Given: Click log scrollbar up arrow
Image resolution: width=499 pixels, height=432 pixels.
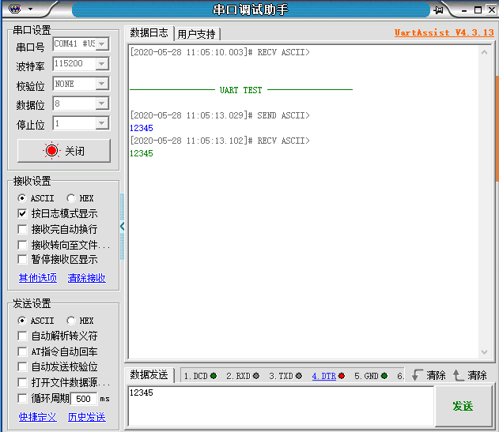Looking at the screenshot, I should pyautogui.click(x=484, y=52).
